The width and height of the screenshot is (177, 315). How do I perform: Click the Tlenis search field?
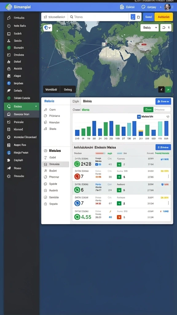[98, 17]
